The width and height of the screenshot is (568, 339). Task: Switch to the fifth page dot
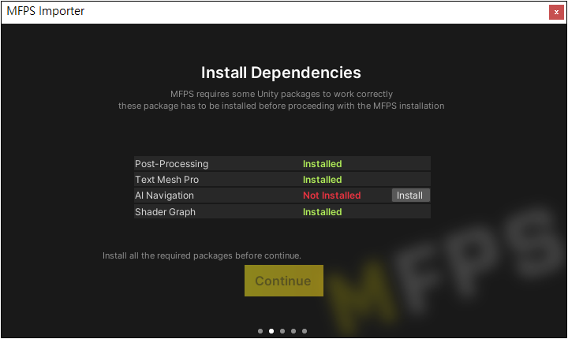point(305,331)
